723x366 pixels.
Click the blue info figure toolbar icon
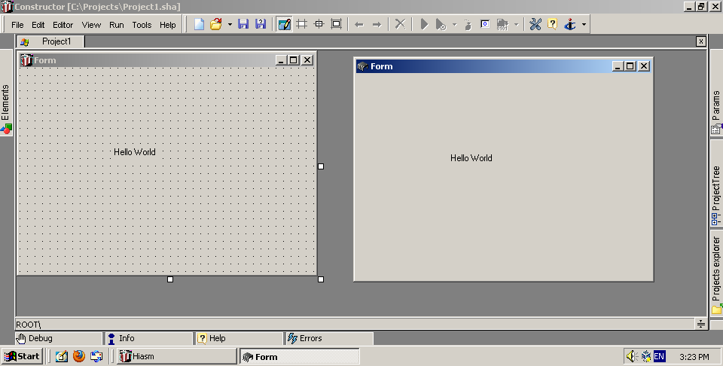pyautogui.click(x=570, y=24)
